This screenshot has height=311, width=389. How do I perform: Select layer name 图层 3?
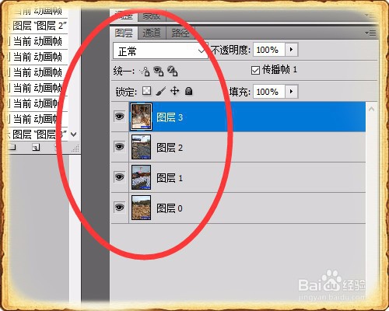pyautogui.click(x=170, y=117)
